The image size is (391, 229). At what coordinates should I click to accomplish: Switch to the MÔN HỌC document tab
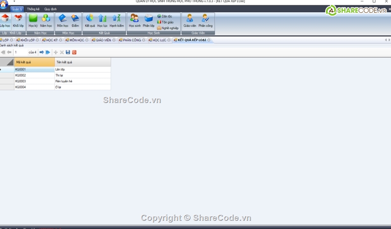(x=77, y=40)
